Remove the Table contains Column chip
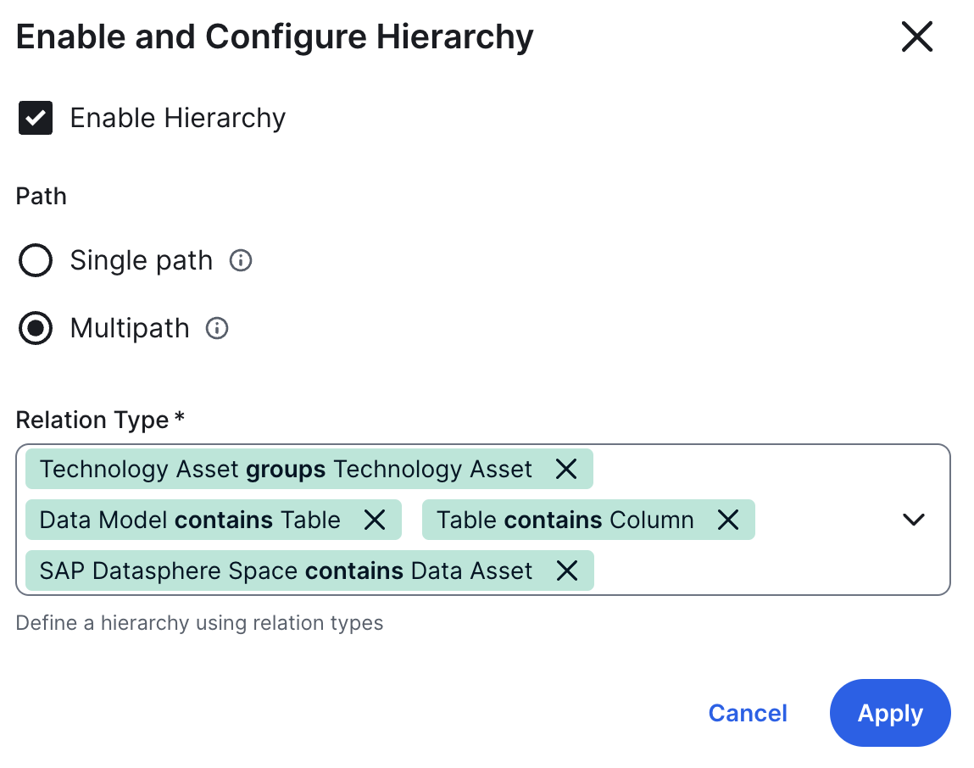Screen dimensions: 974x768 coord(727,520)
